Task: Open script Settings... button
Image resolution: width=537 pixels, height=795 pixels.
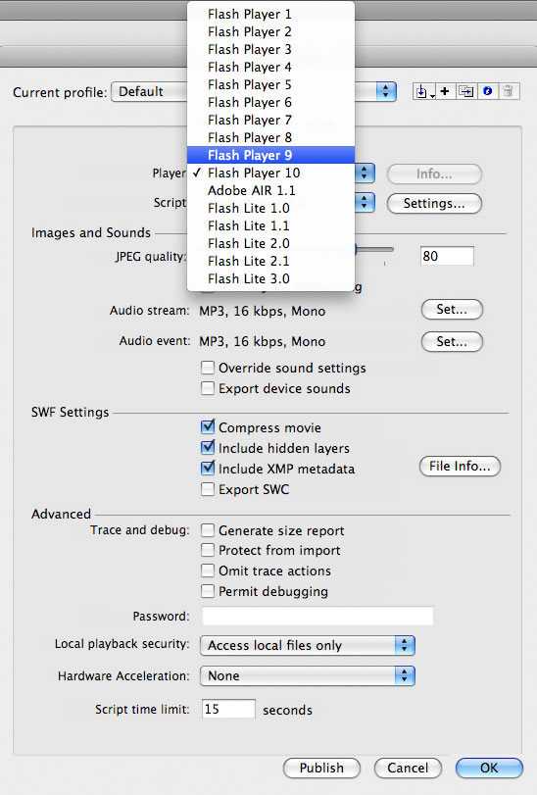Action: [434, 203]
